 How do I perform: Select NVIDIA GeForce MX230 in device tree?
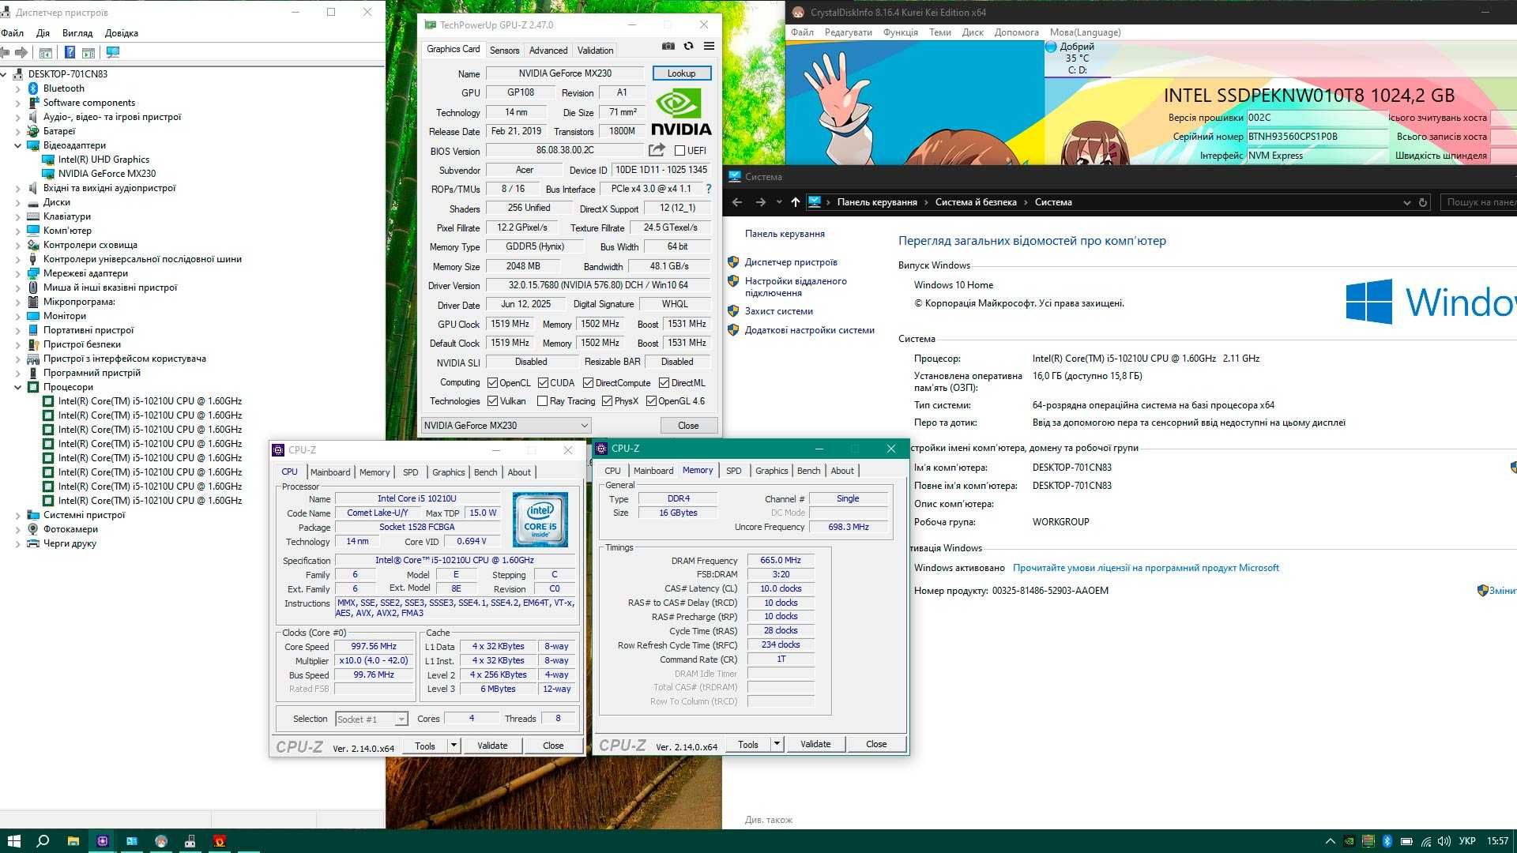(x=107, y=174)
